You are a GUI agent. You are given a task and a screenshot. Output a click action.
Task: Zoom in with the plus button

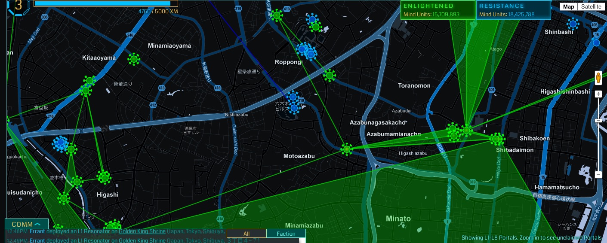coord(598,94)
